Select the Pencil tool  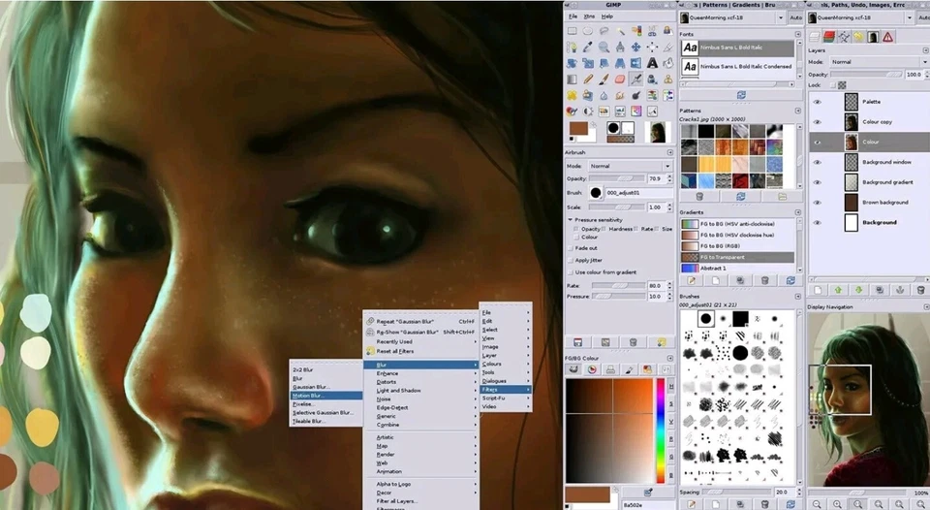pyautogui.click(x=588, y=79)
